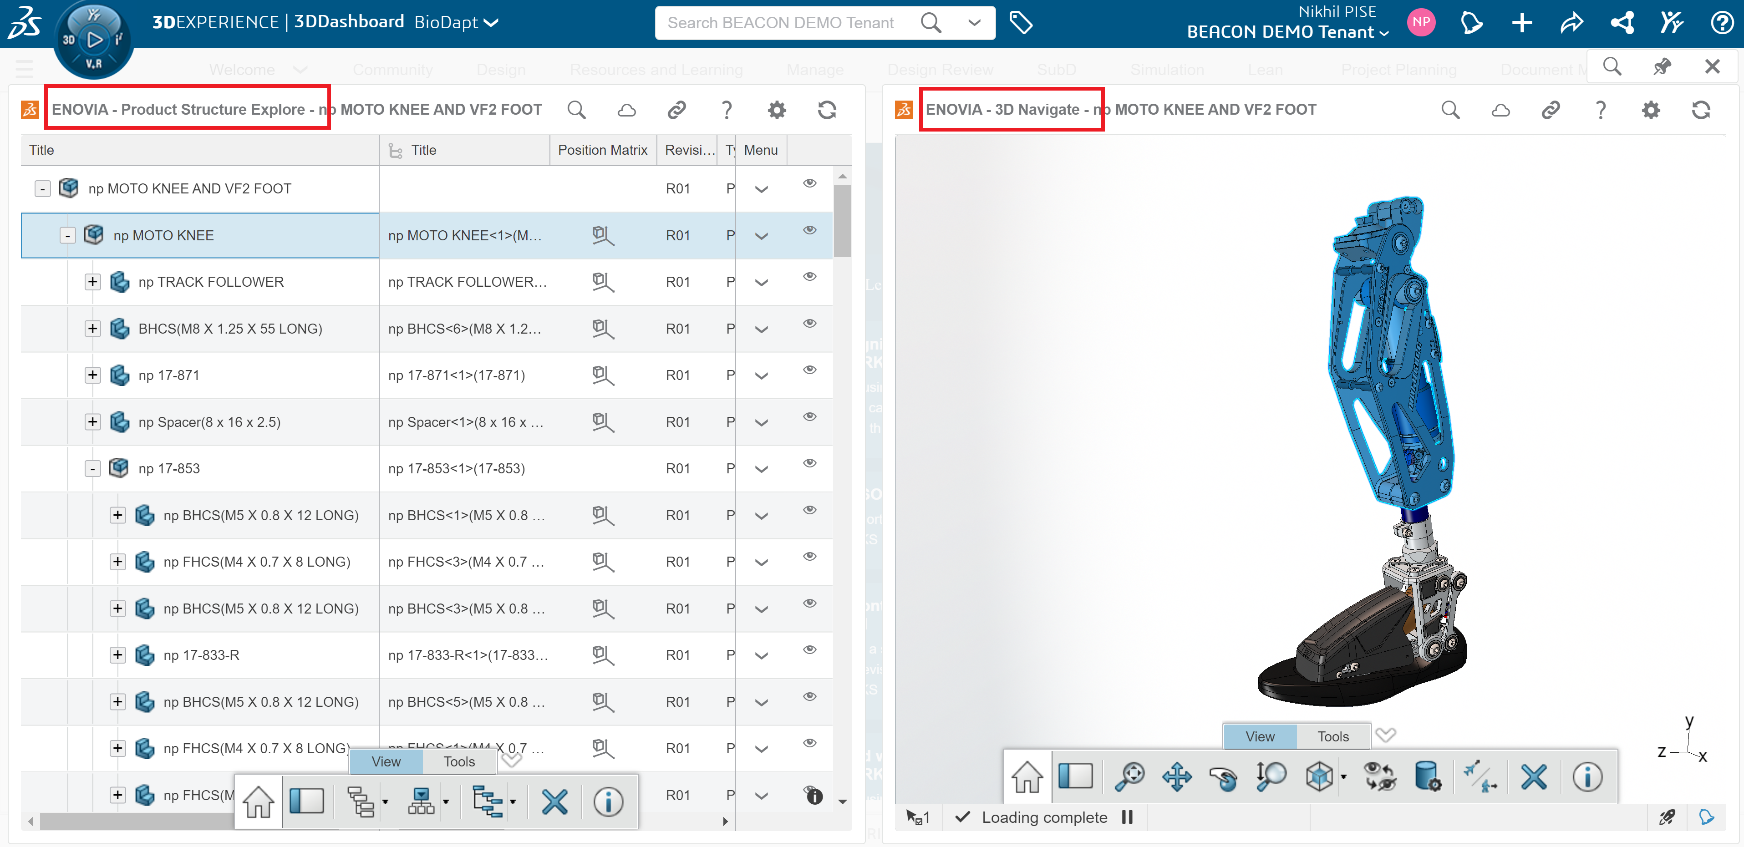1744x847 pixels.
Task: Pause loading in 3D Navigate status bar
Action: [1127, 817]
